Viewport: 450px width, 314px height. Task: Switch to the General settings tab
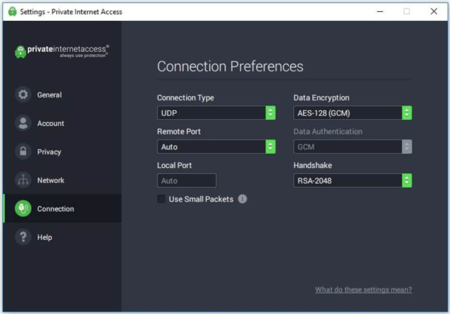pyautogui.click(x=62, y=94)
